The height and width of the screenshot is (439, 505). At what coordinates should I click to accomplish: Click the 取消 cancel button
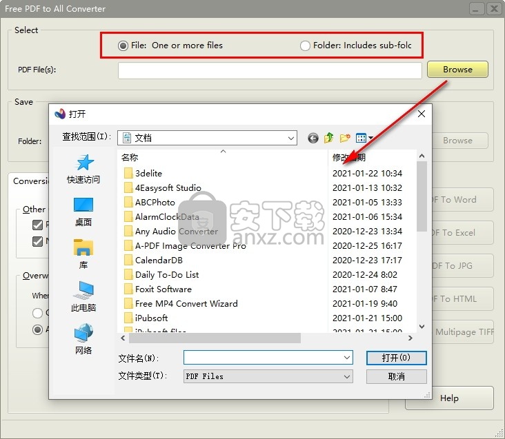point(396,376)
